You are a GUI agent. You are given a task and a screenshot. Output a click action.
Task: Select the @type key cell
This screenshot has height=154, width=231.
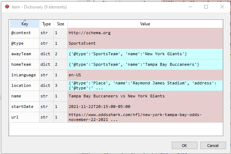pyautogui.click(x=25, y=44)
